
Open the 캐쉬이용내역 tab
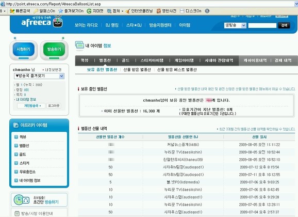pyautogui.click(x=255, y=60)
